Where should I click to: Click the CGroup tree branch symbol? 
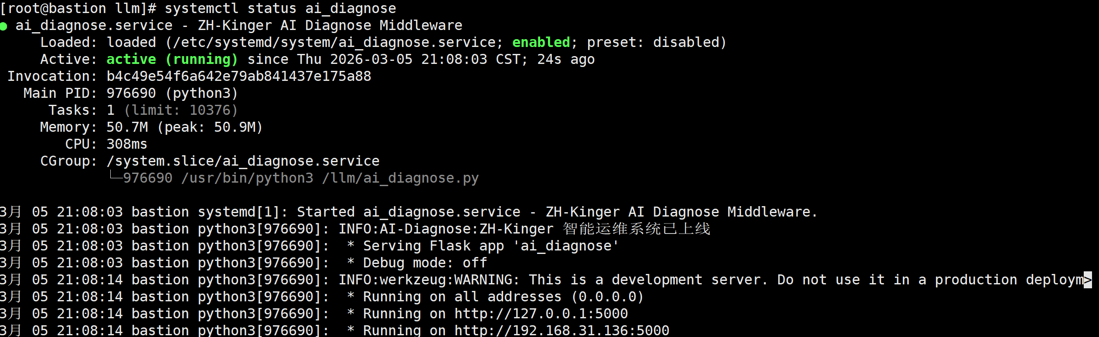coord(116,176)
